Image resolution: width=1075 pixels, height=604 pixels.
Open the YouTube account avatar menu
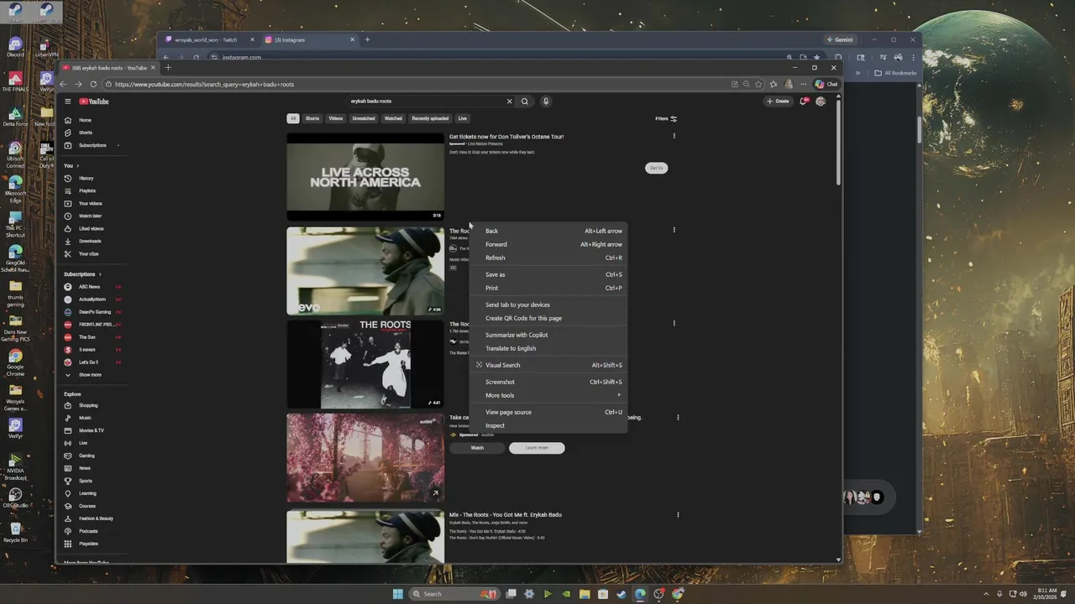[821, 102]
